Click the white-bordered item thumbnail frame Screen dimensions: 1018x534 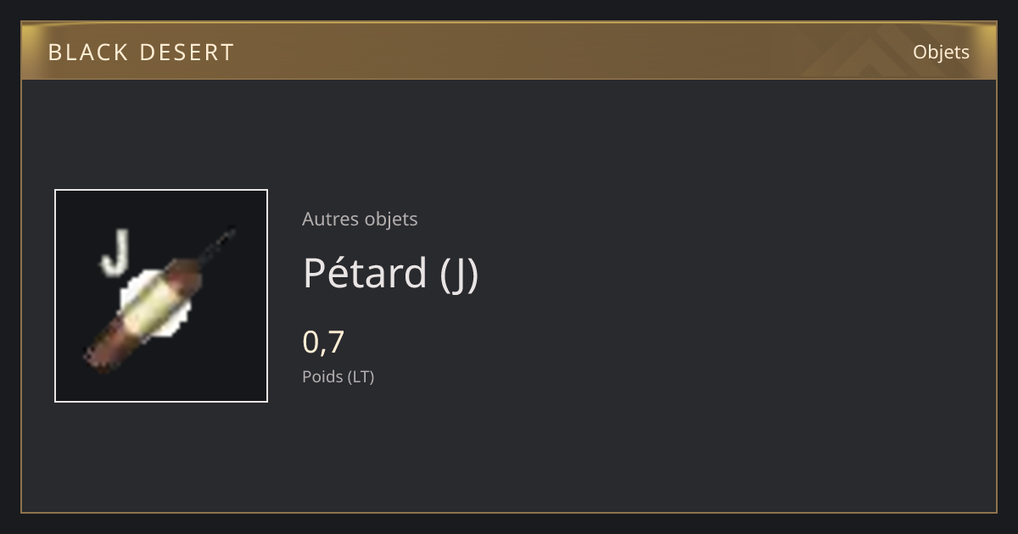[x=161, y=296]
